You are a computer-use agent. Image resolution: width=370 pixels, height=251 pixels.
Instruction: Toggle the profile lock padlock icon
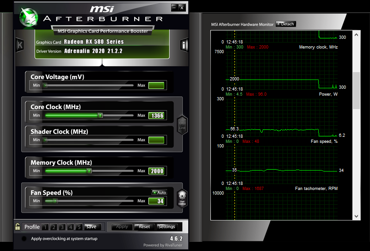click(x=18, y=227)
